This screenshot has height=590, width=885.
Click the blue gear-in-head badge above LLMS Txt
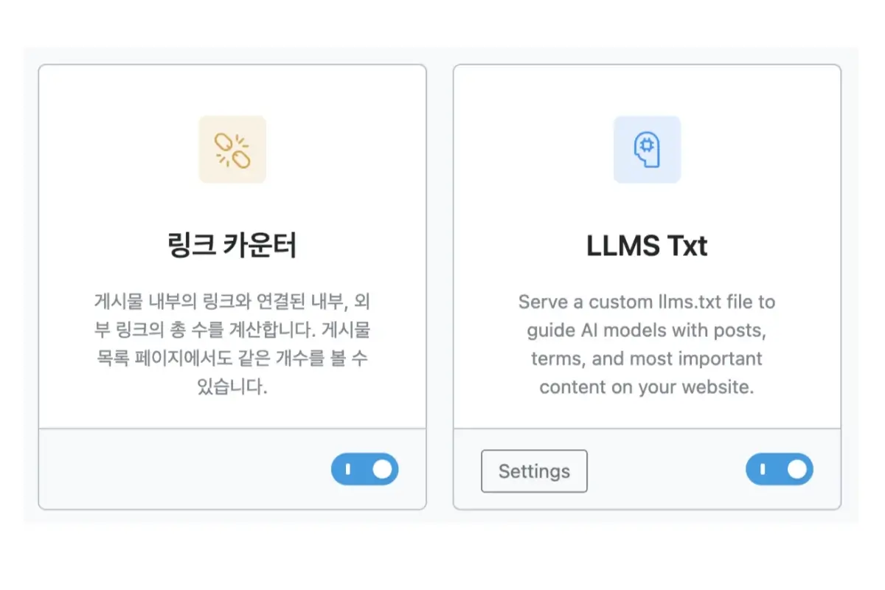click(x=647, y=149)
